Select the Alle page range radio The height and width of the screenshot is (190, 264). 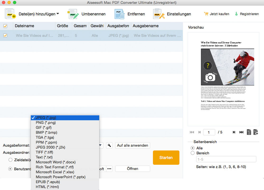click(x=193, y=148)
